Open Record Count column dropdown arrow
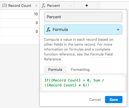 click(36, 6)
